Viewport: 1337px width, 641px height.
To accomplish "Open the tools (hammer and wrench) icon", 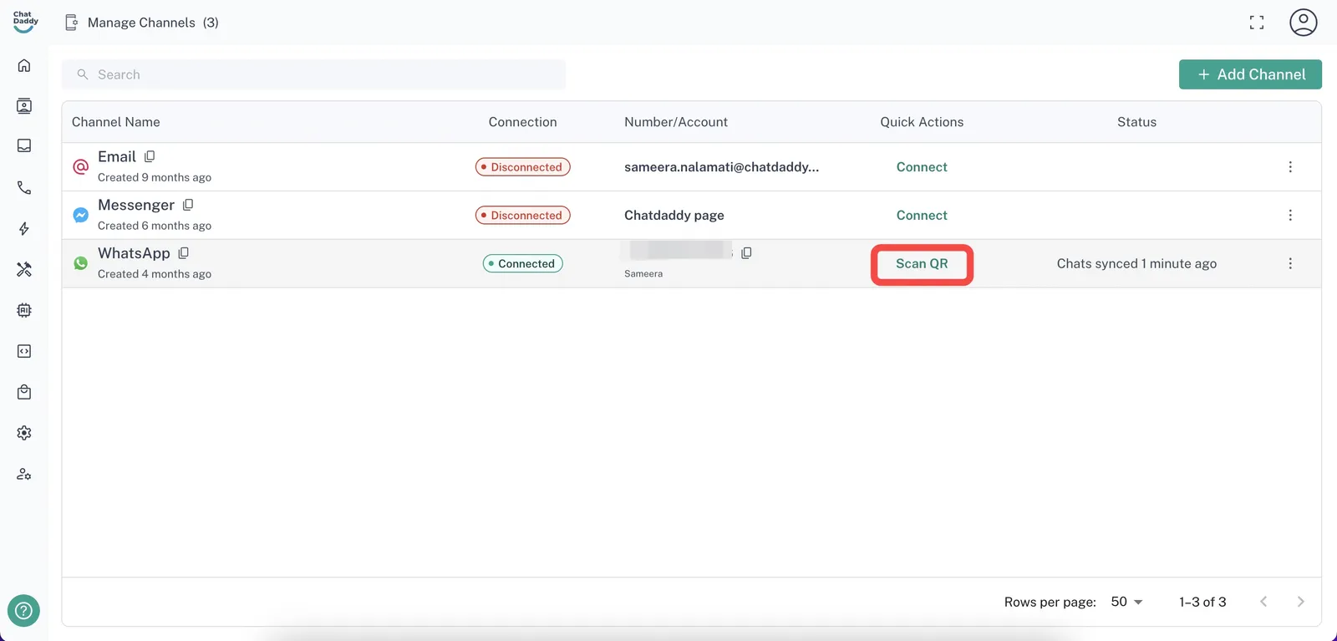I will (x=24, y=269).
